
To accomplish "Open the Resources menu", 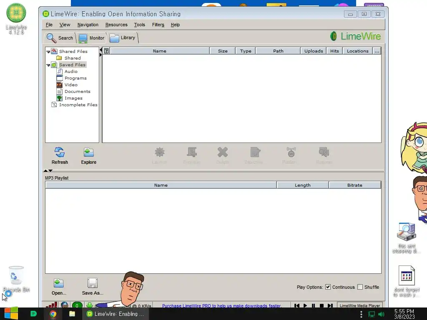I will click(x=116, y=25).
